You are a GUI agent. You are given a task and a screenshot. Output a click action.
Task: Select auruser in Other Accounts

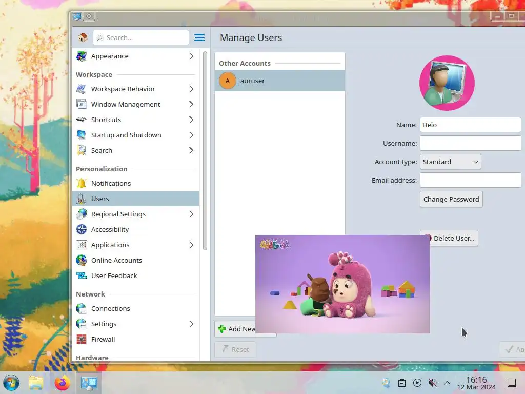click(279, 81)
